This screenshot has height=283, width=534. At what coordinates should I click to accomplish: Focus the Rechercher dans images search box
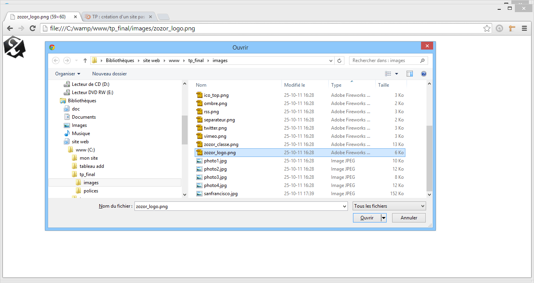coord(385,61)
